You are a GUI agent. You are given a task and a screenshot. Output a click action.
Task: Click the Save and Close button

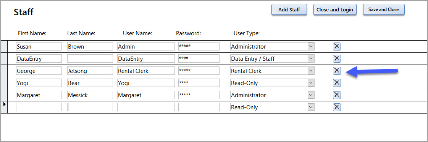pos(383,9)
